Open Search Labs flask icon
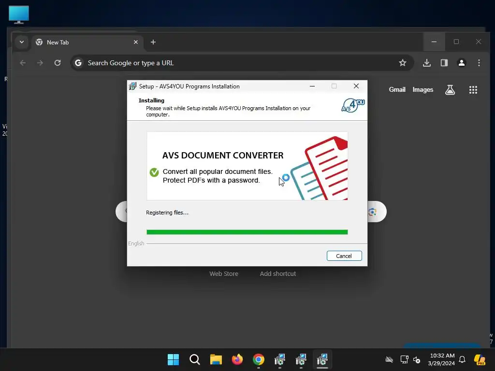Image resolution: width=495 pixels, height=371 pixels. 450,90
